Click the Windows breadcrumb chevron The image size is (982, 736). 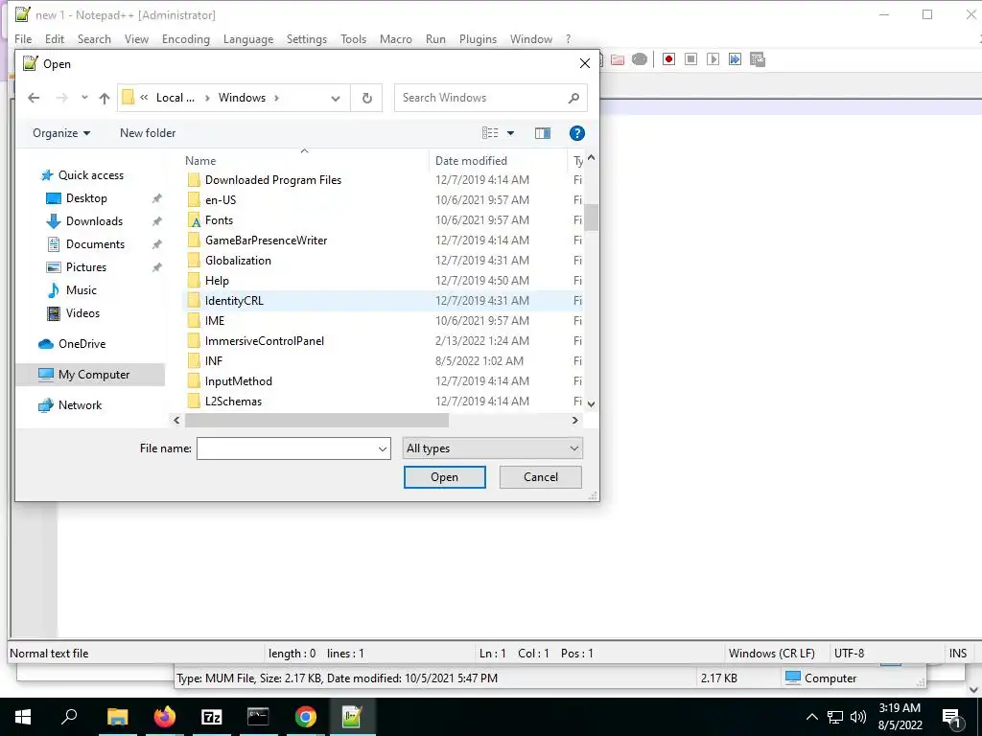(276, 99)
